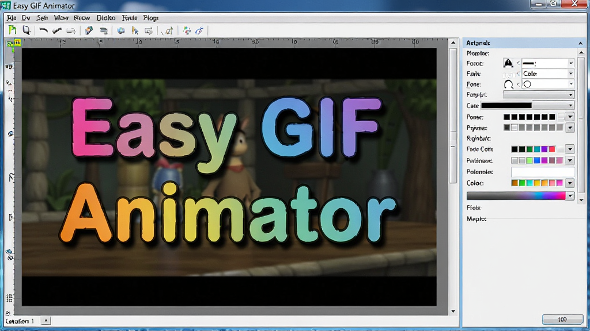Expand the Pejimec grey swatch dropdown arrow
The width and height of the screenshot is (590, 331).
[570, 128]
